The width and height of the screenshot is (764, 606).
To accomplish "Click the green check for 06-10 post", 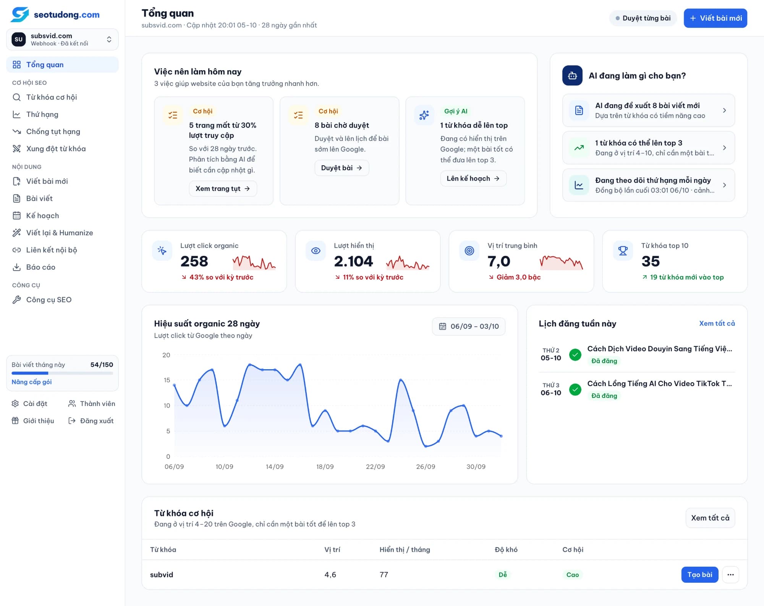I will 575,389.
